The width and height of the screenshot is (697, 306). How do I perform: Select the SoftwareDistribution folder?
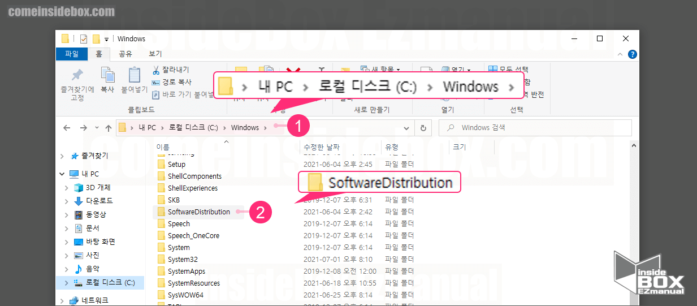198,212
